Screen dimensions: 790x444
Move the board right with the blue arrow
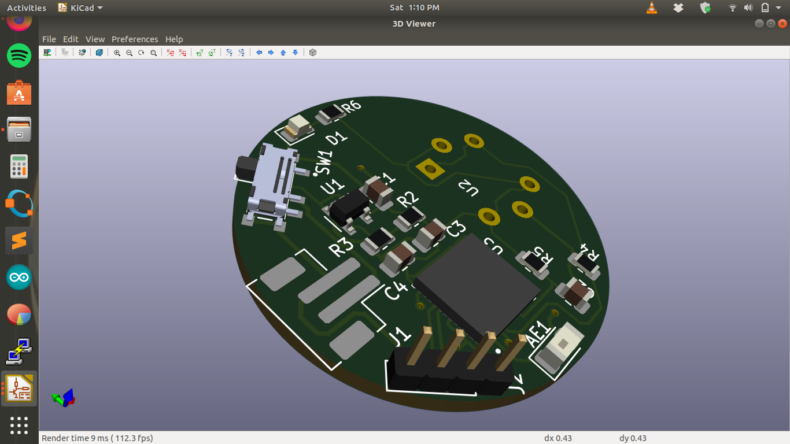[271, 53]
